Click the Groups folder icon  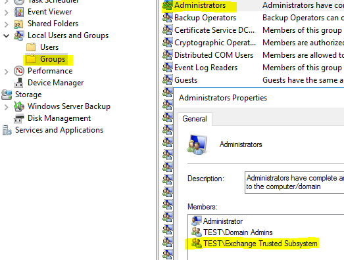coord(31,59)
